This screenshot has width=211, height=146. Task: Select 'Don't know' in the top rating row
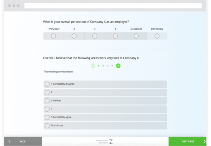157,36
